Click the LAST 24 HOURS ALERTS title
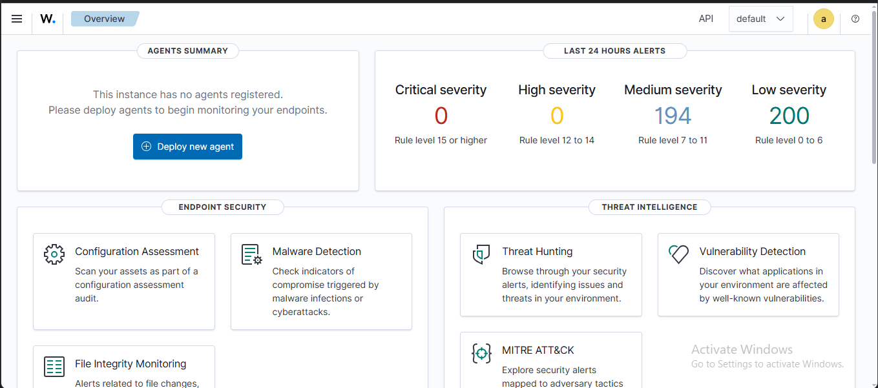This screenshot has width=878, height=388. pos(614,50)
